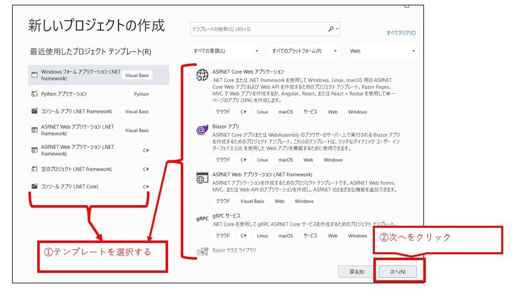
Task: Choose the ASP.NET Core Web アプリケーション template title
Action: click(x=248, y=72)
